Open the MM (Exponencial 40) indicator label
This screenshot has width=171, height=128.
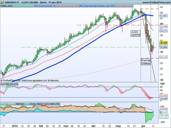point(67,6)
